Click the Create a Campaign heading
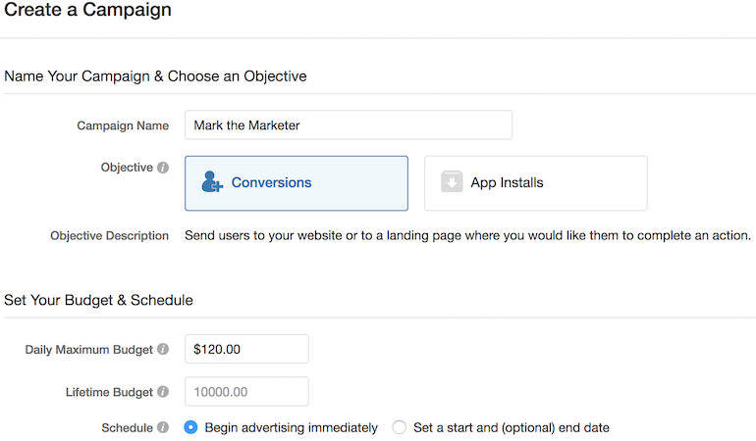756x441 pixels. [x=87, y=9]
